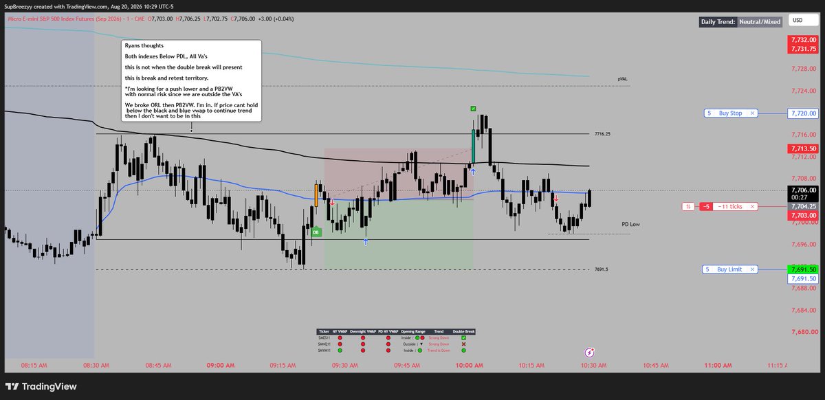Screen dimensions: 825x400
Task: Cancel the Buy Stop order with its X
Action: tap(753, 113)
